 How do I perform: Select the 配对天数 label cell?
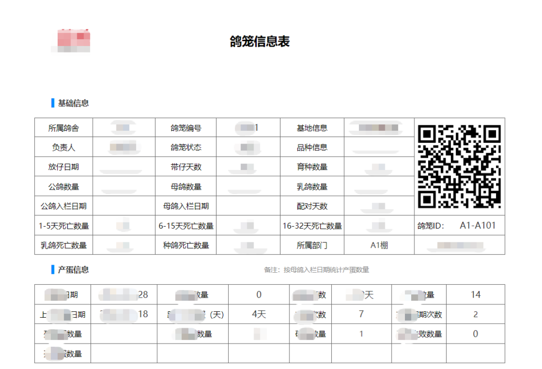312,206
